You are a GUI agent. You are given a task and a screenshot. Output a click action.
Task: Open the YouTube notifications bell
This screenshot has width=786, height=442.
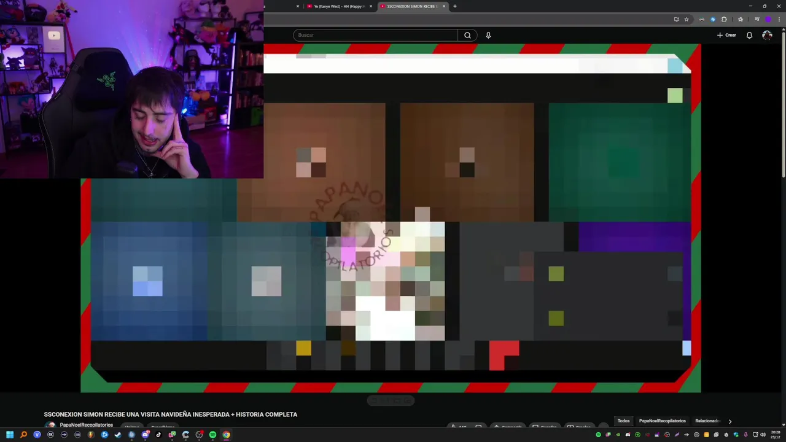coord(749,35)
